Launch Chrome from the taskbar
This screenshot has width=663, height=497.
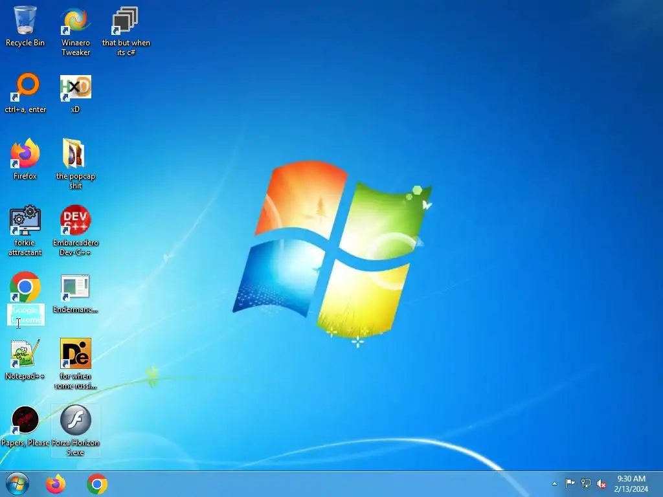click(97, 484)
